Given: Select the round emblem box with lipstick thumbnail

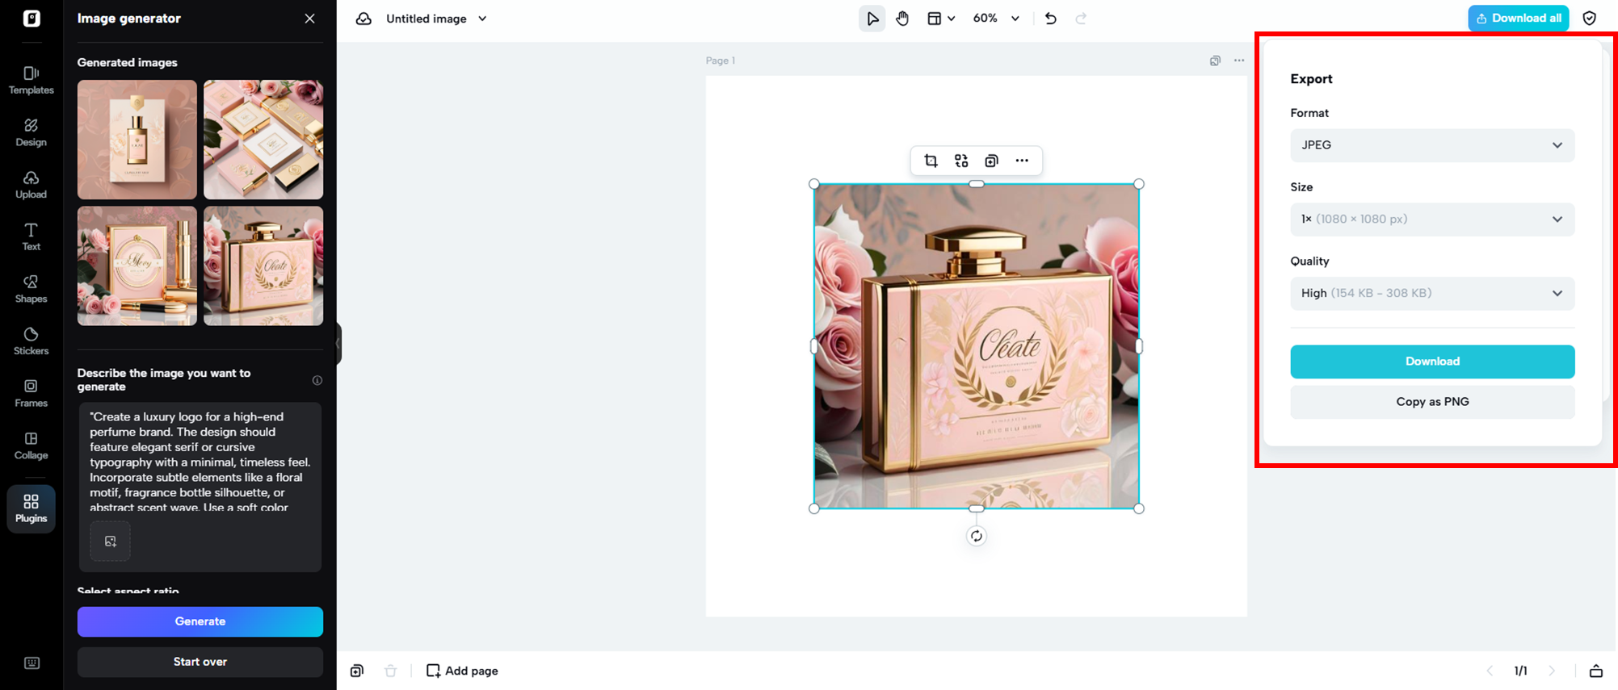Looking at the screenshot, I should click(x=137, y=266).
